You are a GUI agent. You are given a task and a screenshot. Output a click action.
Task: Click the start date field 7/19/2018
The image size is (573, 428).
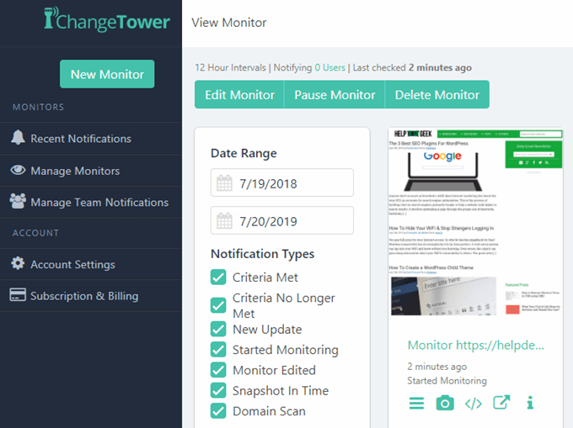pyautogui.click(x=282, y=182)
